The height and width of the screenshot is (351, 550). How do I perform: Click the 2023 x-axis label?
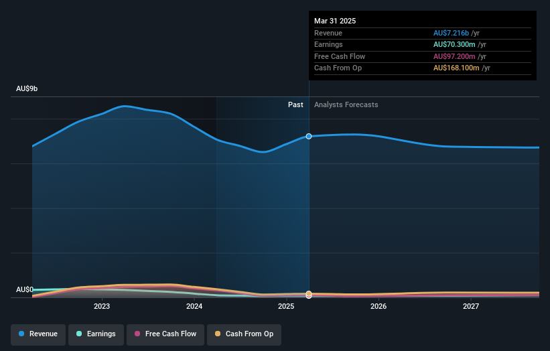[x=102, y=307]
